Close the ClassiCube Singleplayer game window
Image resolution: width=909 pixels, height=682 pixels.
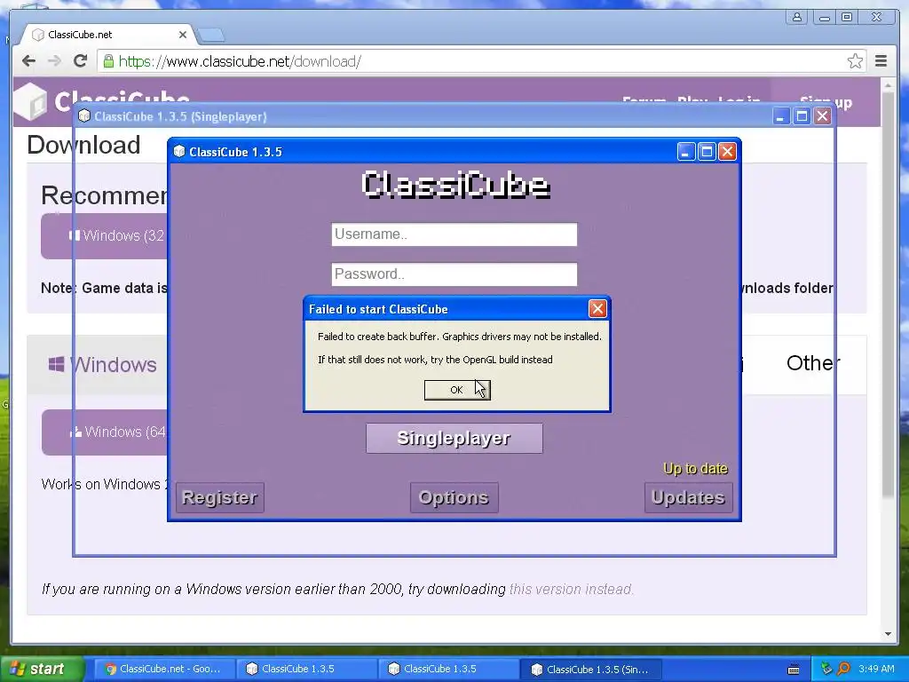[822, 116]
